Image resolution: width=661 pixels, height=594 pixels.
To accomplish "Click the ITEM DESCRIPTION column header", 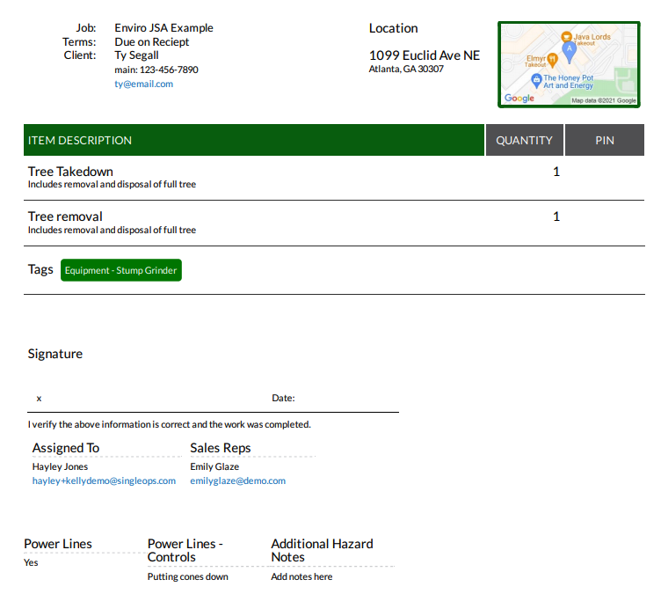I will 80,140.
